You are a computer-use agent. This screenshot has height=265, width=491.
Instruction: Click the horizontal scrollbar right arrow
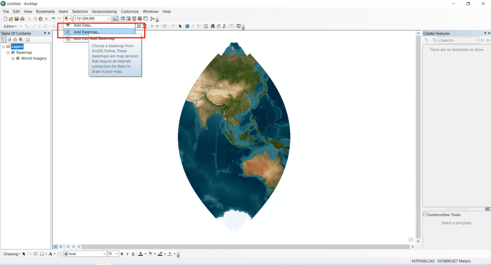tap(412, 246)
